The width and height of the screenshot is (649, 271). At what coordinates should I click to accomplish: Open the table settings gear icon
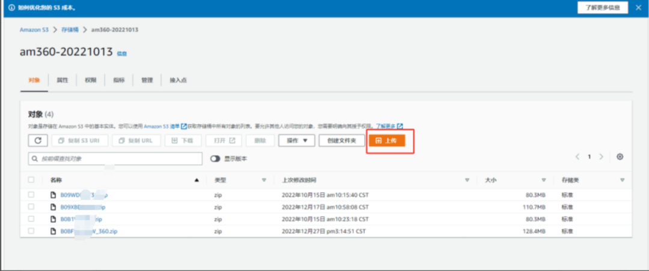(620, 157)
